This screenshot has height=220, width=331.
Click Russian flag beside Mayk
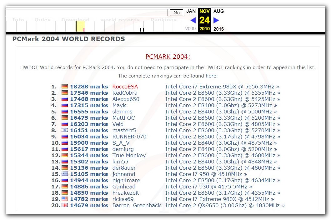(x=65, y=105)
